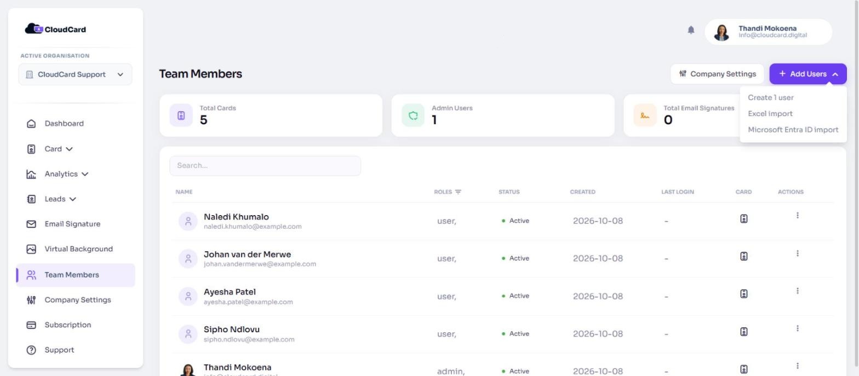859x376 pixels.
Task: Open the CloudCard Support organisation dropdown
Action: [75, 74]
